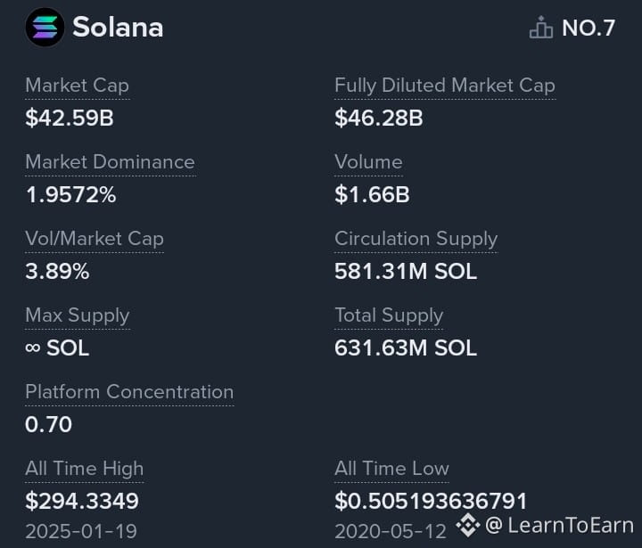Click the Solana title text
Image resolution: width=642 pixels, height=548 pixels.
pyautogui.click(x=118, y=28)
